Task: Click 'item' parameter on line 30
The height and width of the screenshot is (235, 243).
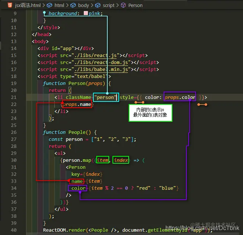Action: click(x=103, y=160)
